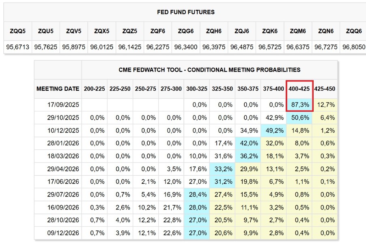Select the highlighted 87,3% probability cell

coord(300,104)
